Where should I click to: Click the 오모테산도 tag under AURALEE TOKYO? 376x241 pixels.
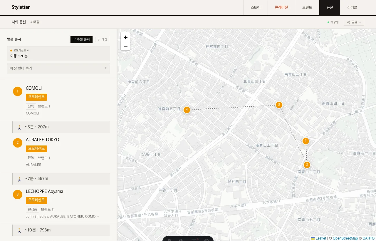click(x=36, y=149)
